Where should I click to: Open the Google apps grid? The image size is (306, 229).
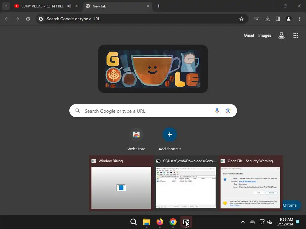tap(296, 35)
